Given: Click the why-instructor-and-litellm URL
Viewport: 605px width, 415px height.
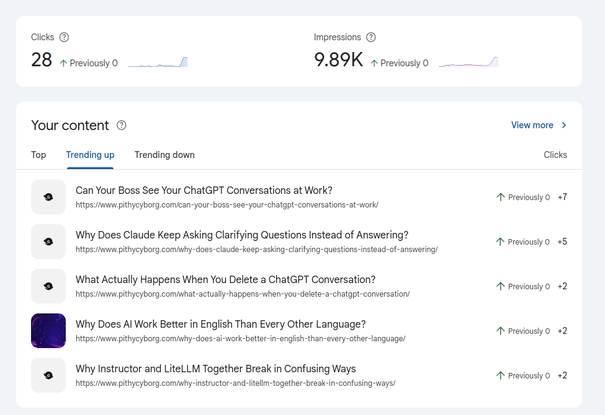Looking at the screenshot, I should pos(235,383).
